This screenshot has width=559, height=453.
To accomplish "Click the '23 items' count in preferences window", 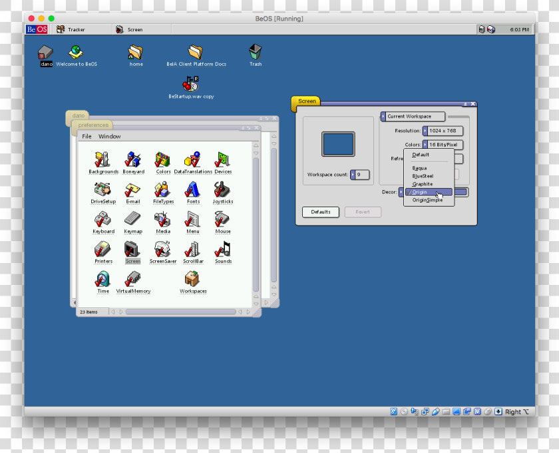I will click(x=89, y=312).
